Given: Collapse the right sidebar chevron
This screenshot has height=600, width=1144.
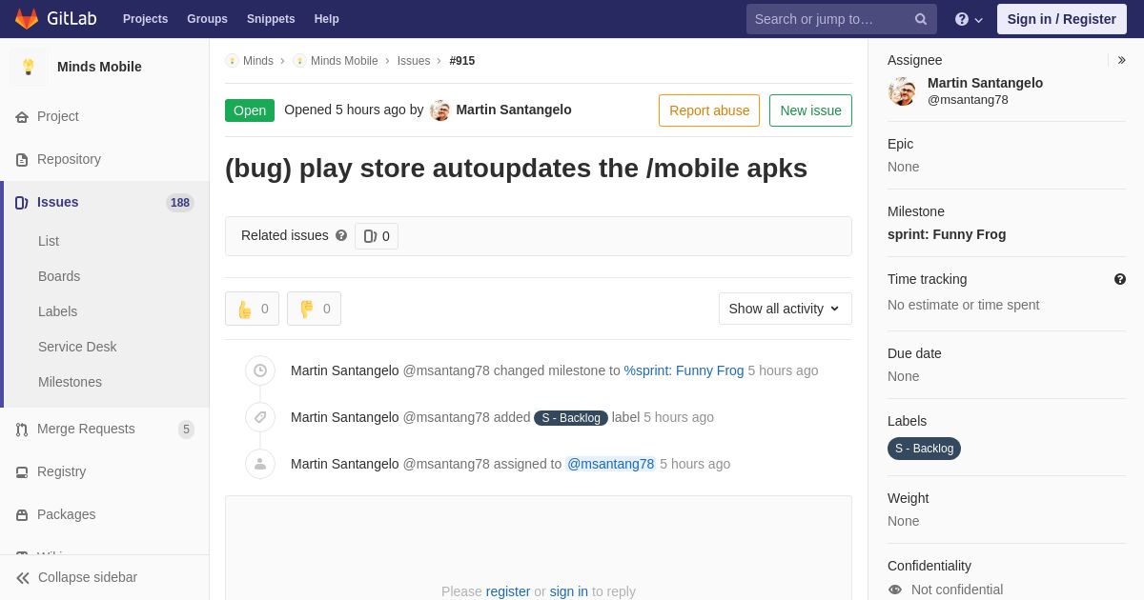Looking at the screenshot, I should [x=1121, y=60].
